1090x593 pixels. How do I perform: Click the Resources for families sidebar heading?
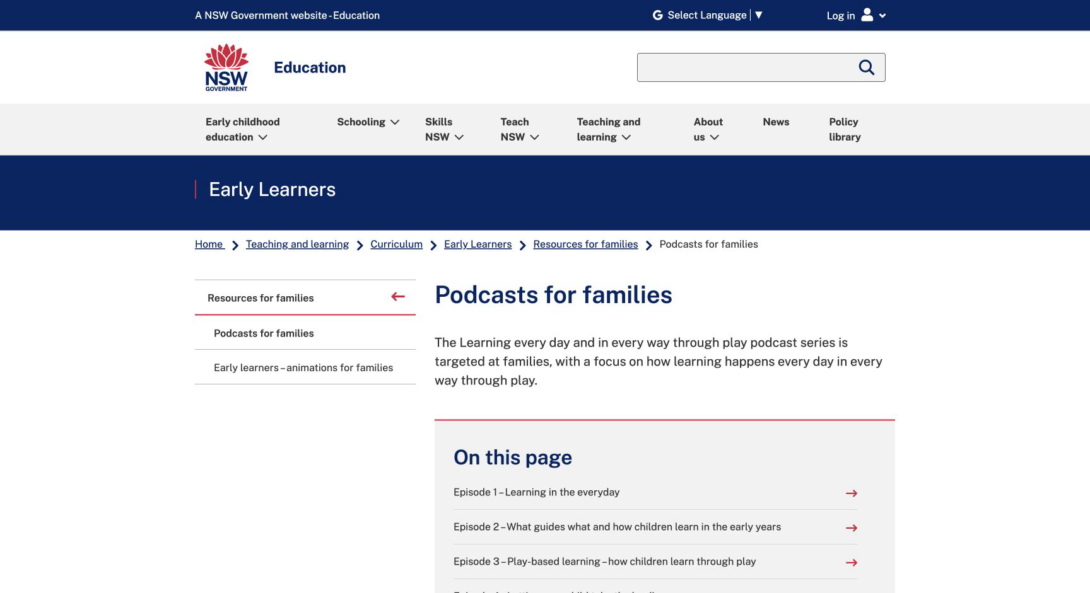click(x=261, y=297)
